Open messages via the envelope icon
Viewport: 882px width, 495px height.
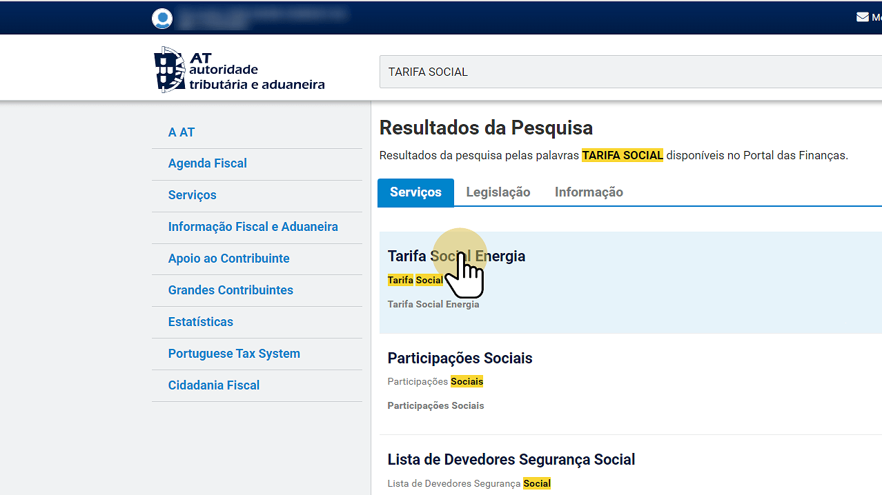(x=862, y=17)
